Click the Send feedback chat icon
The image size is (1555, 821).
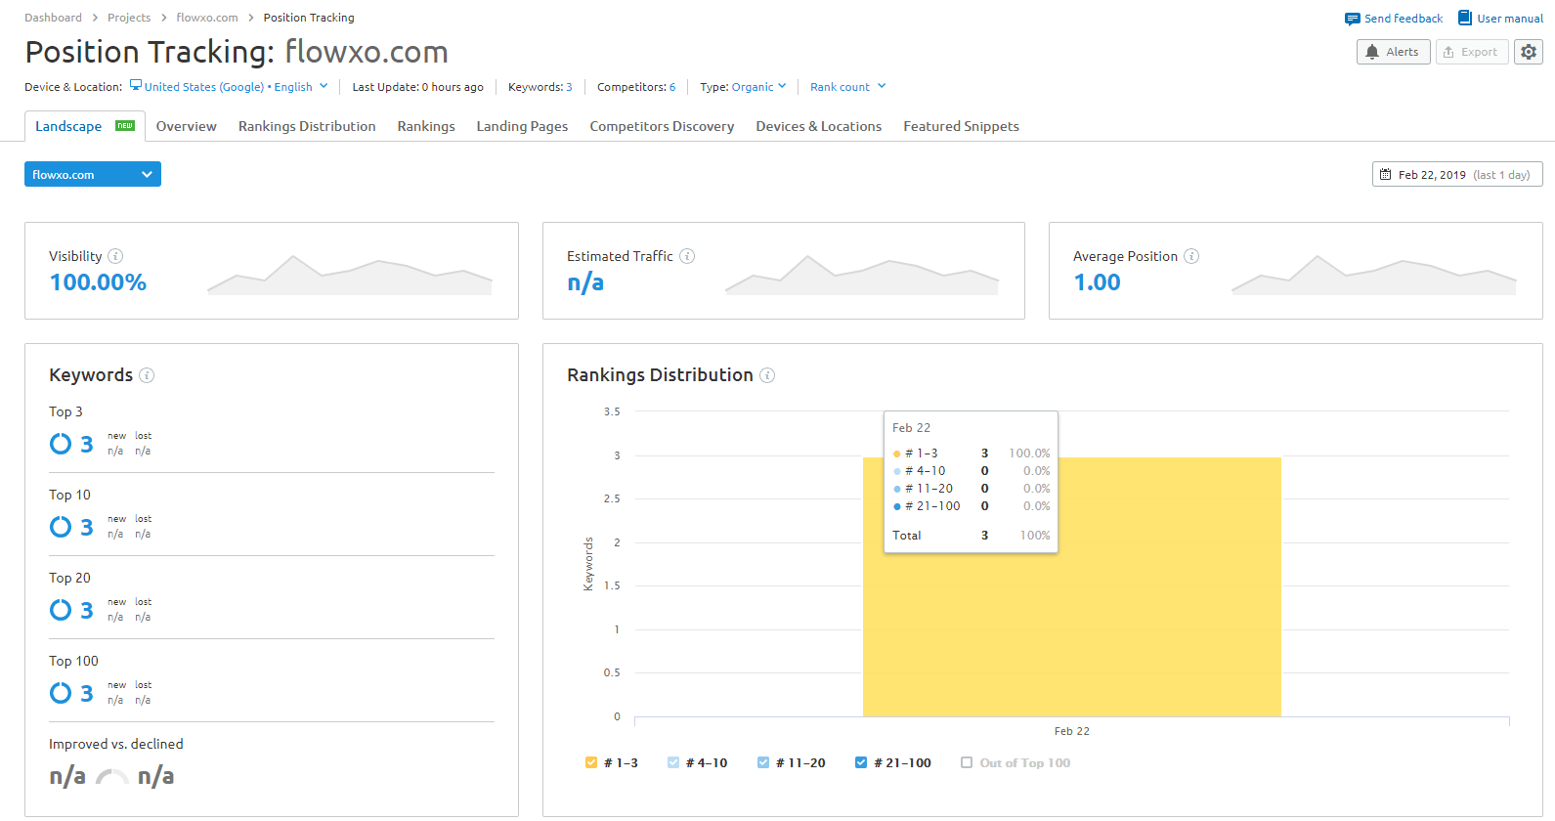[x=1352, y=19]
